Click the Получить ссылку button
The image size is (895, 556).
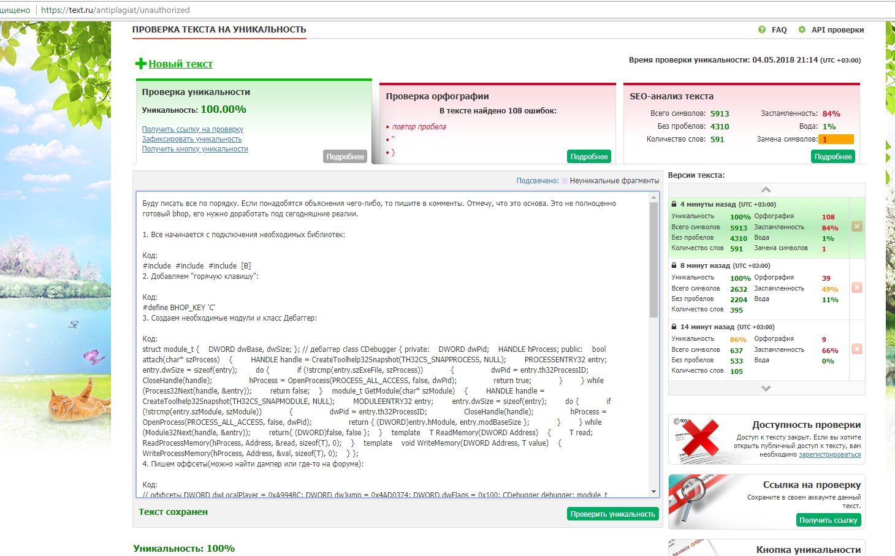point(828,520)
